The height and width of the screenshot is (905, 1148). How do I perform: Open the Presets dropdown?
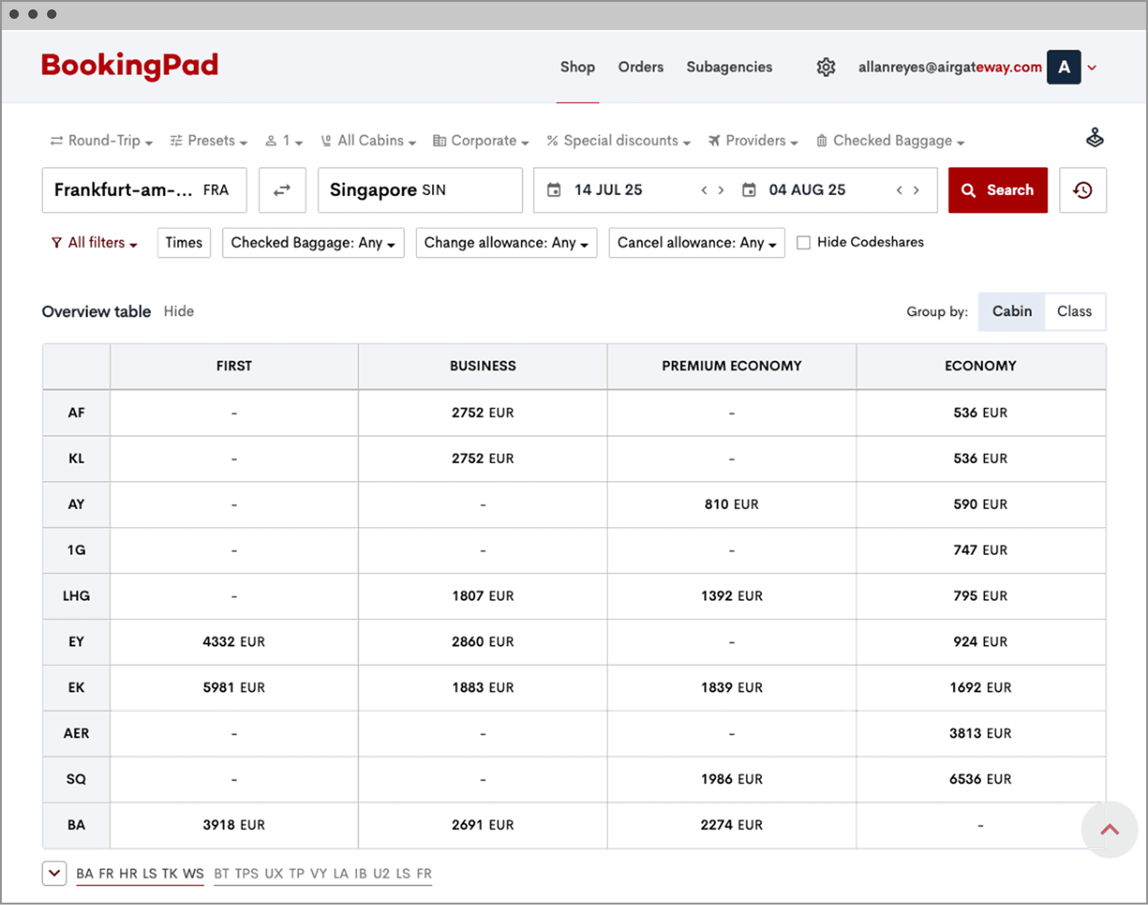209,141
